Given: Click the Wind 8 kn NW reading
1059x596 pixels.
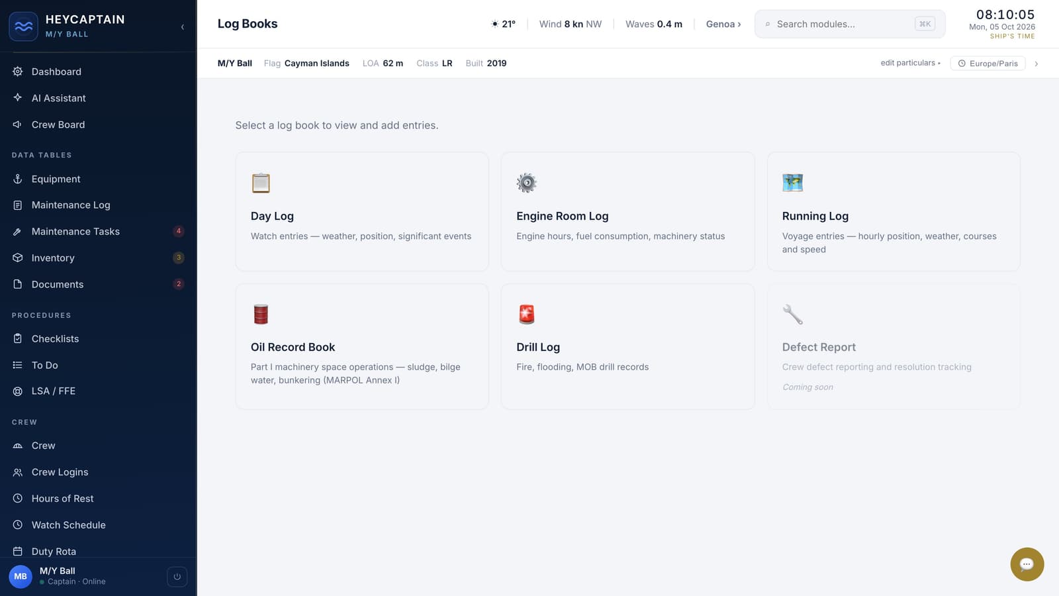Looking at the screenshot, I should coord(571,24).
